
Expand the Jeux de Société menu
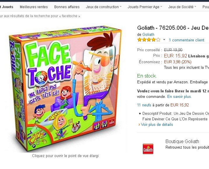[x=182, y=7]
